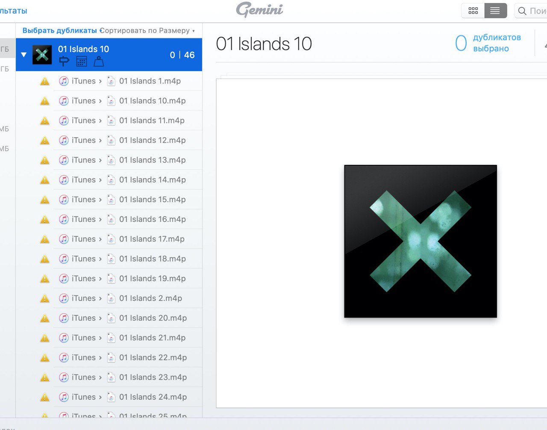Click file icon of 01 Islands 24.m4p
This screenshot has height=430, width=547.
(111, 397)
